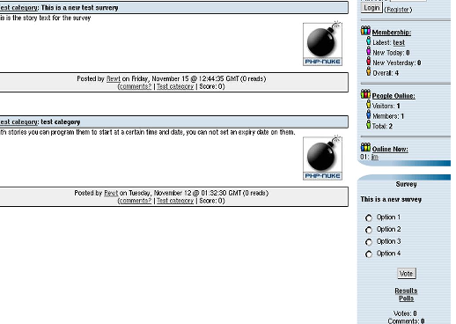Open latest member test profile link
The width and height of the screenshot is (456, 324).
pyautogui.click(x=399, y=42)
